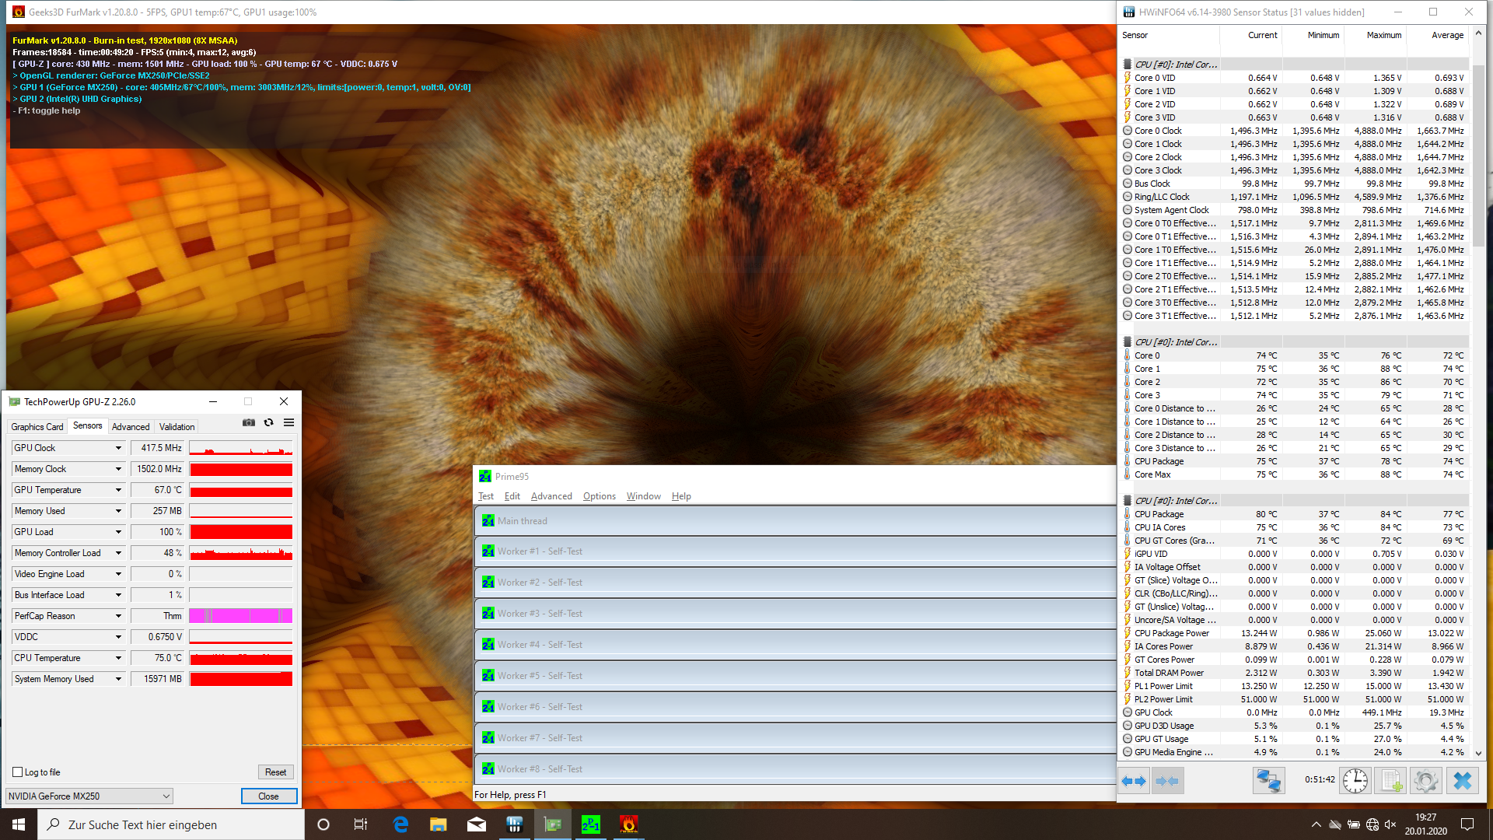The height and width of the screenshot is (840, 1493).
Task: Click HWiNFO logging sheet icon
Action: (x=1391, y=780)
